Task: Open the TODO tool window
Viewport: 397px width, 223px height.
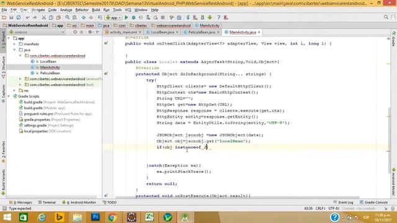Action: [x=110, y=203]
